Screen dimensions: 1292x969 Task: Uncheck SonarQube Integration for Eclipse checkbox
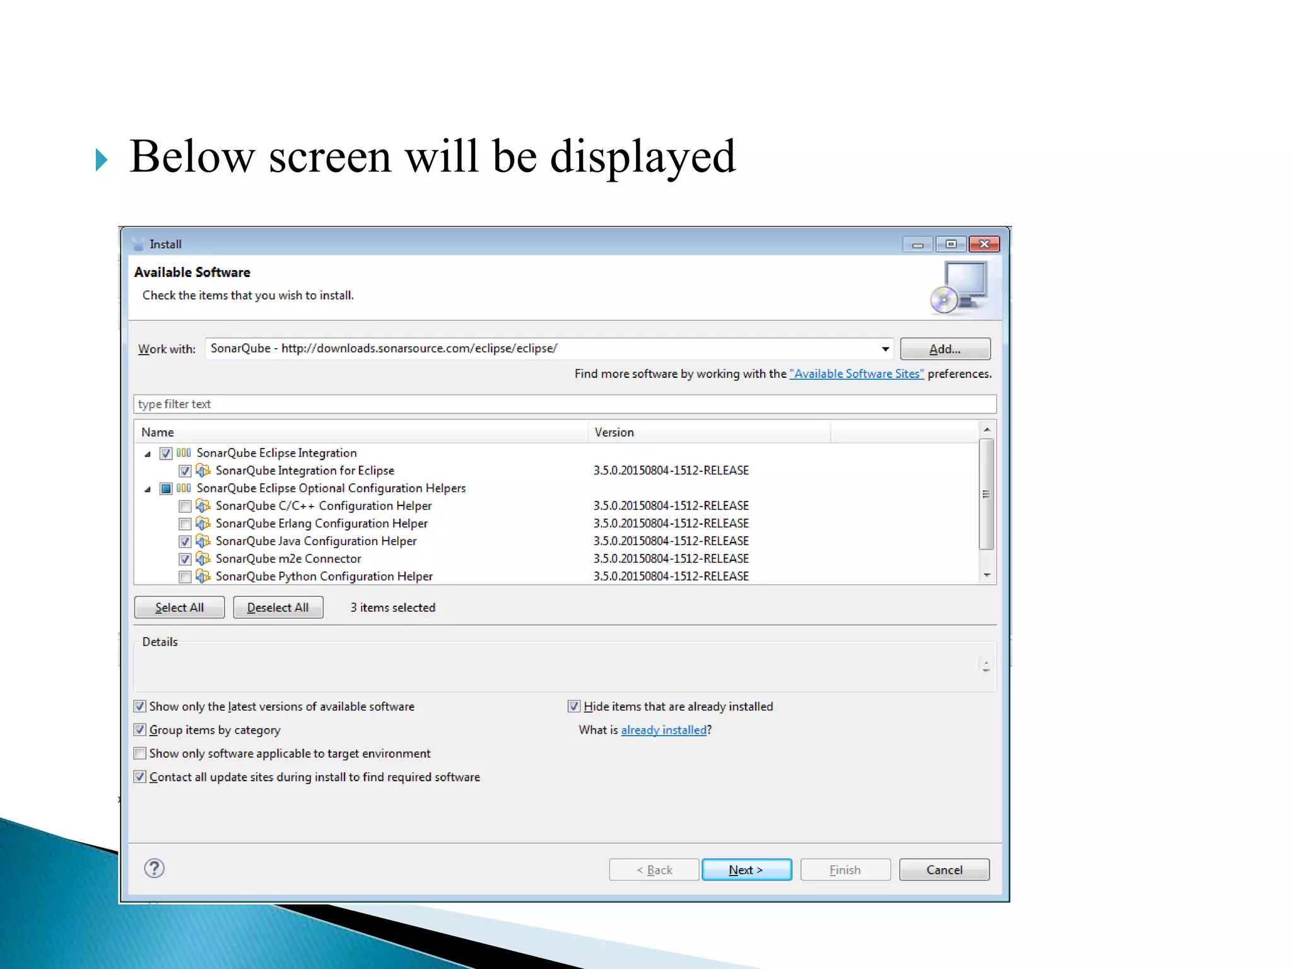click(185, 471)
